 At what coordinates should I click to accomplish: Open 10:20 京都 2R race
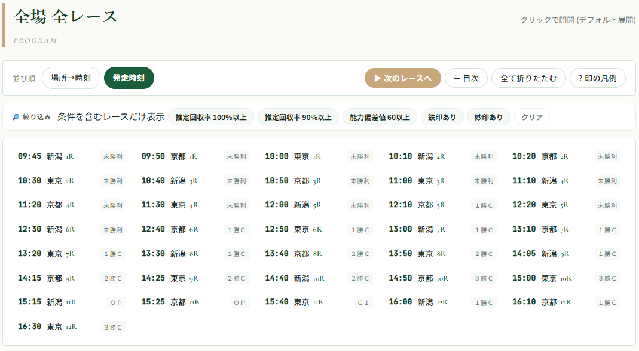567,156
